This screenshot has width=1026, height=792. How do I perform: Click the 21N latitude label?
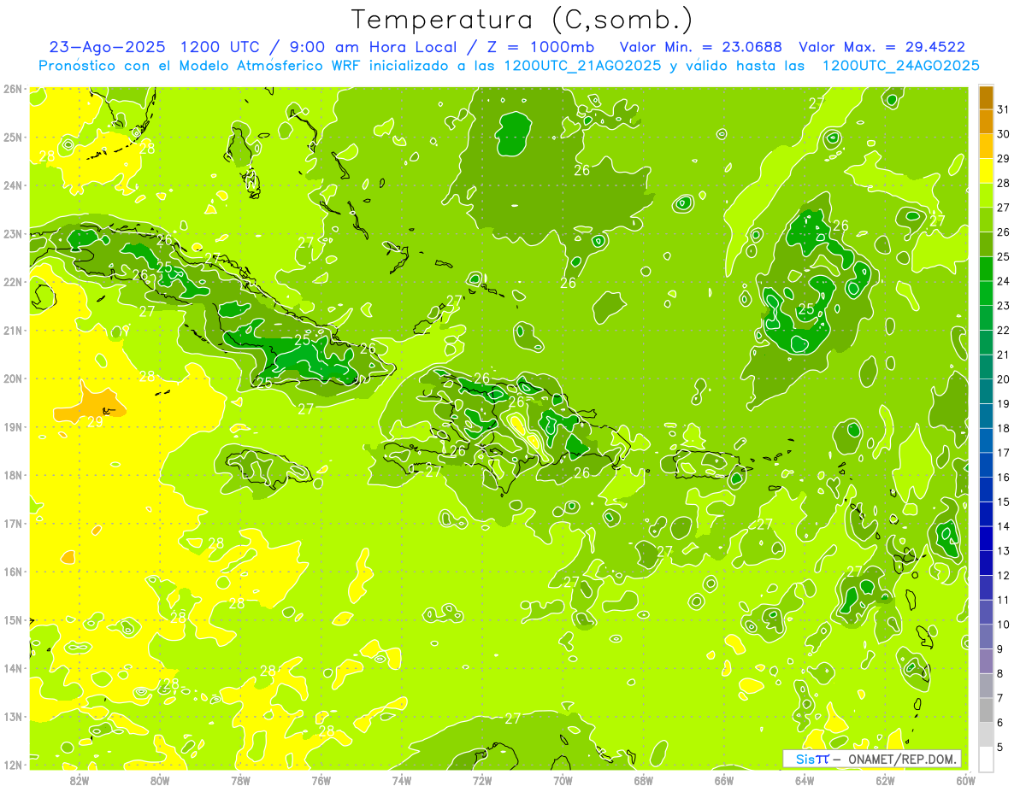click(x=12, y=331)
